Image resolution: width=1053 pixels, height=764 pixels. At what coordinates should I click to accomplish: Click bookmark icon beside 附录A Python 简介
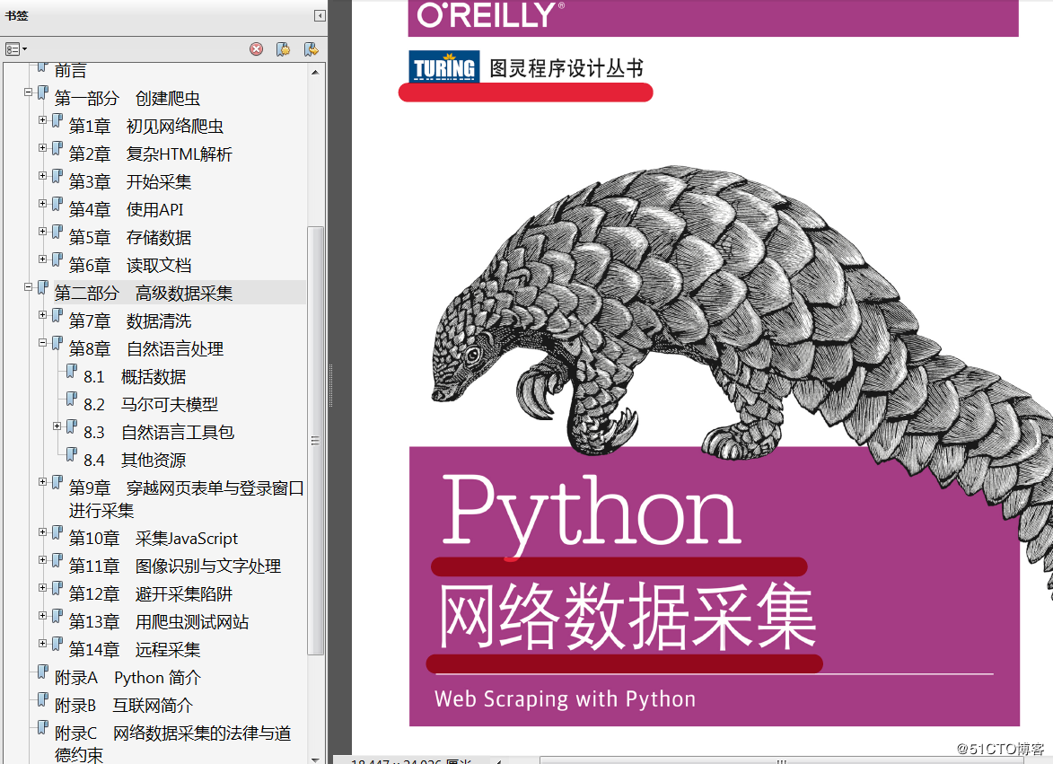click(43, 673)
